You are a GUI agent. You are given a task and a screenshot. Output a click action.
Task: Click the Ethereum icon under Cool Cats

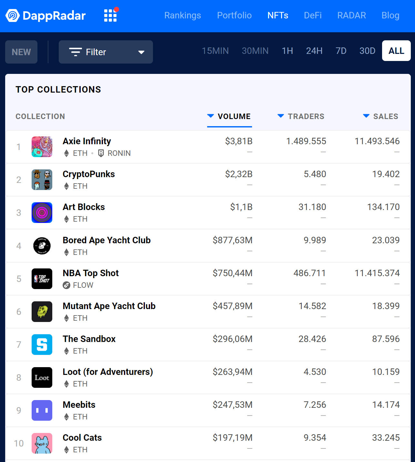[66, 450]
